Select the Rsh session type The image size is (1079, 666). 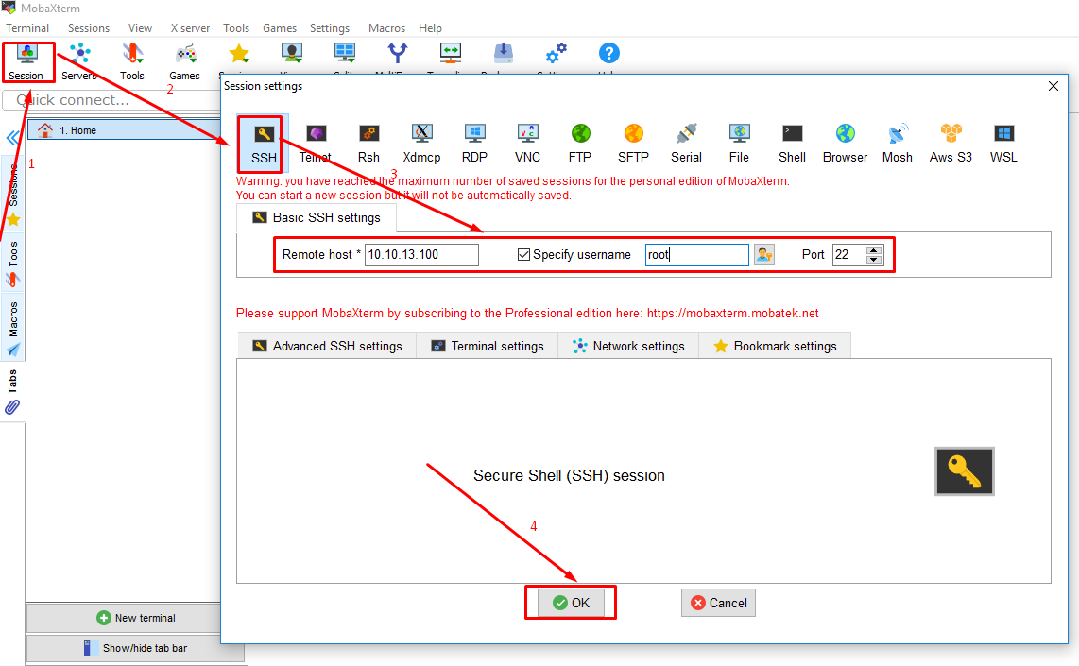[368, 143]
